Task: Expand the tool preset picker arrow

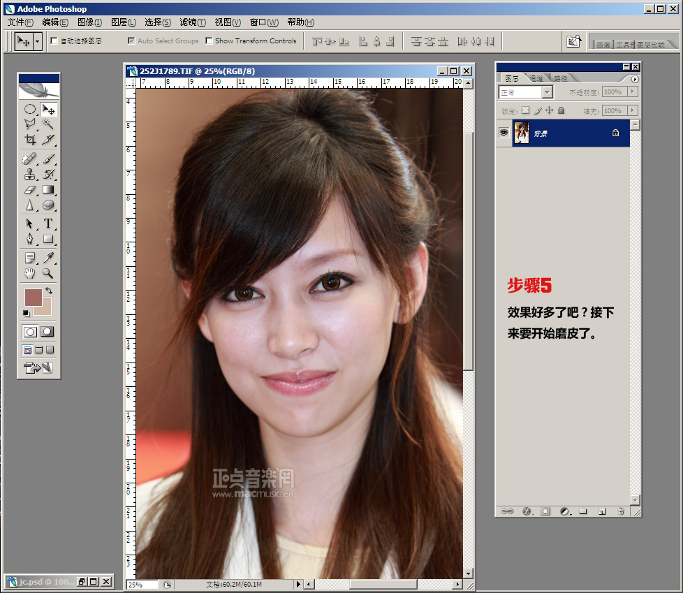Action: pyautogui.click(x=38, y=41)
